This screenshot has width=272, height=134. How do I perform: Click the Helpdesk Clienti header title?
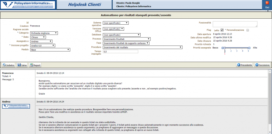(84, 5)
